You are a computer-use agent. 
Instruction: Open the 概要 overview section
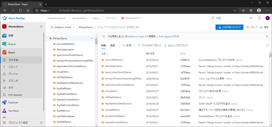(11, 36)
